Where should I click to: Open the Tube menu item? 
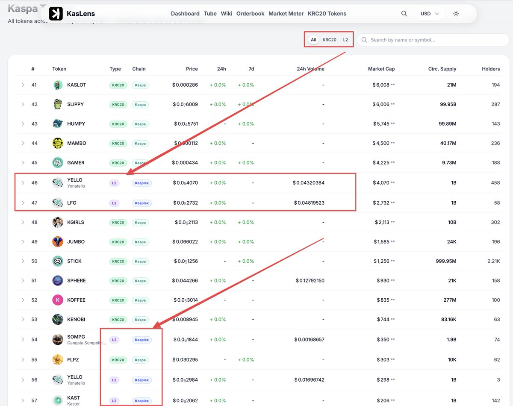(x=210, y=14)
